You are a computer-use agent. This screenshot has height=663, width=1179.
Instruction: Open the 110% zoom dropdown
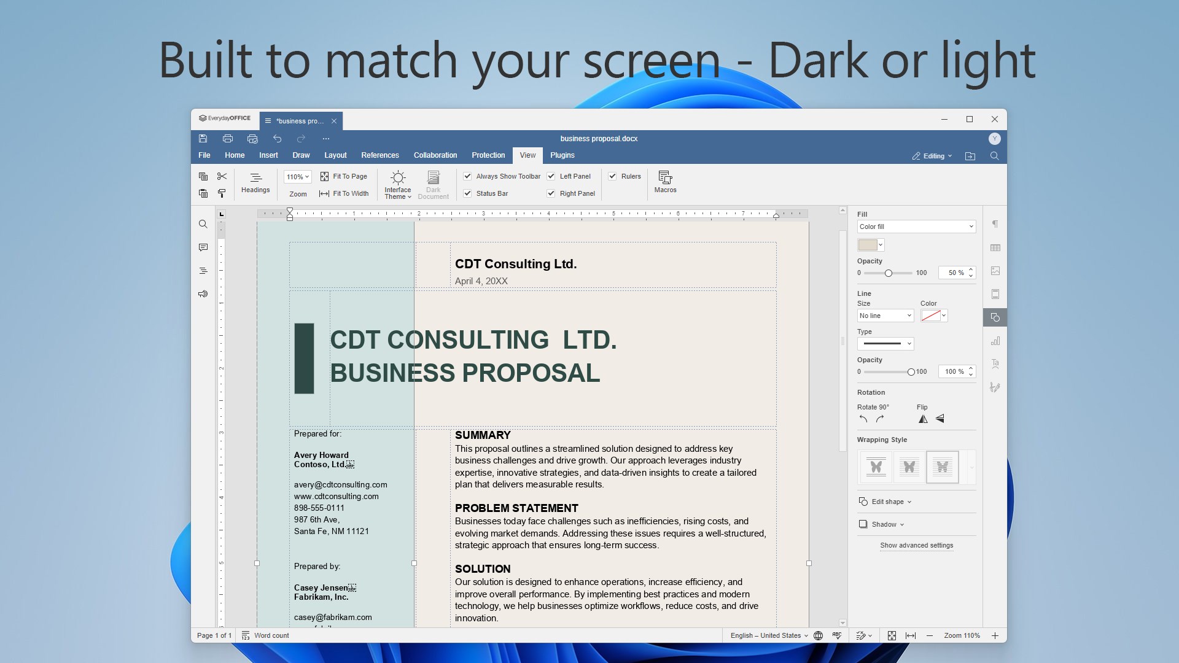(x=298, y=177)
